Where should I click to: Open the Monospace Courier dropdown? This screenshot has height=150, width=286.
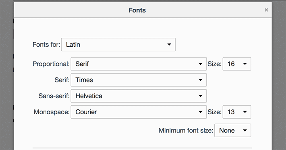139,112
